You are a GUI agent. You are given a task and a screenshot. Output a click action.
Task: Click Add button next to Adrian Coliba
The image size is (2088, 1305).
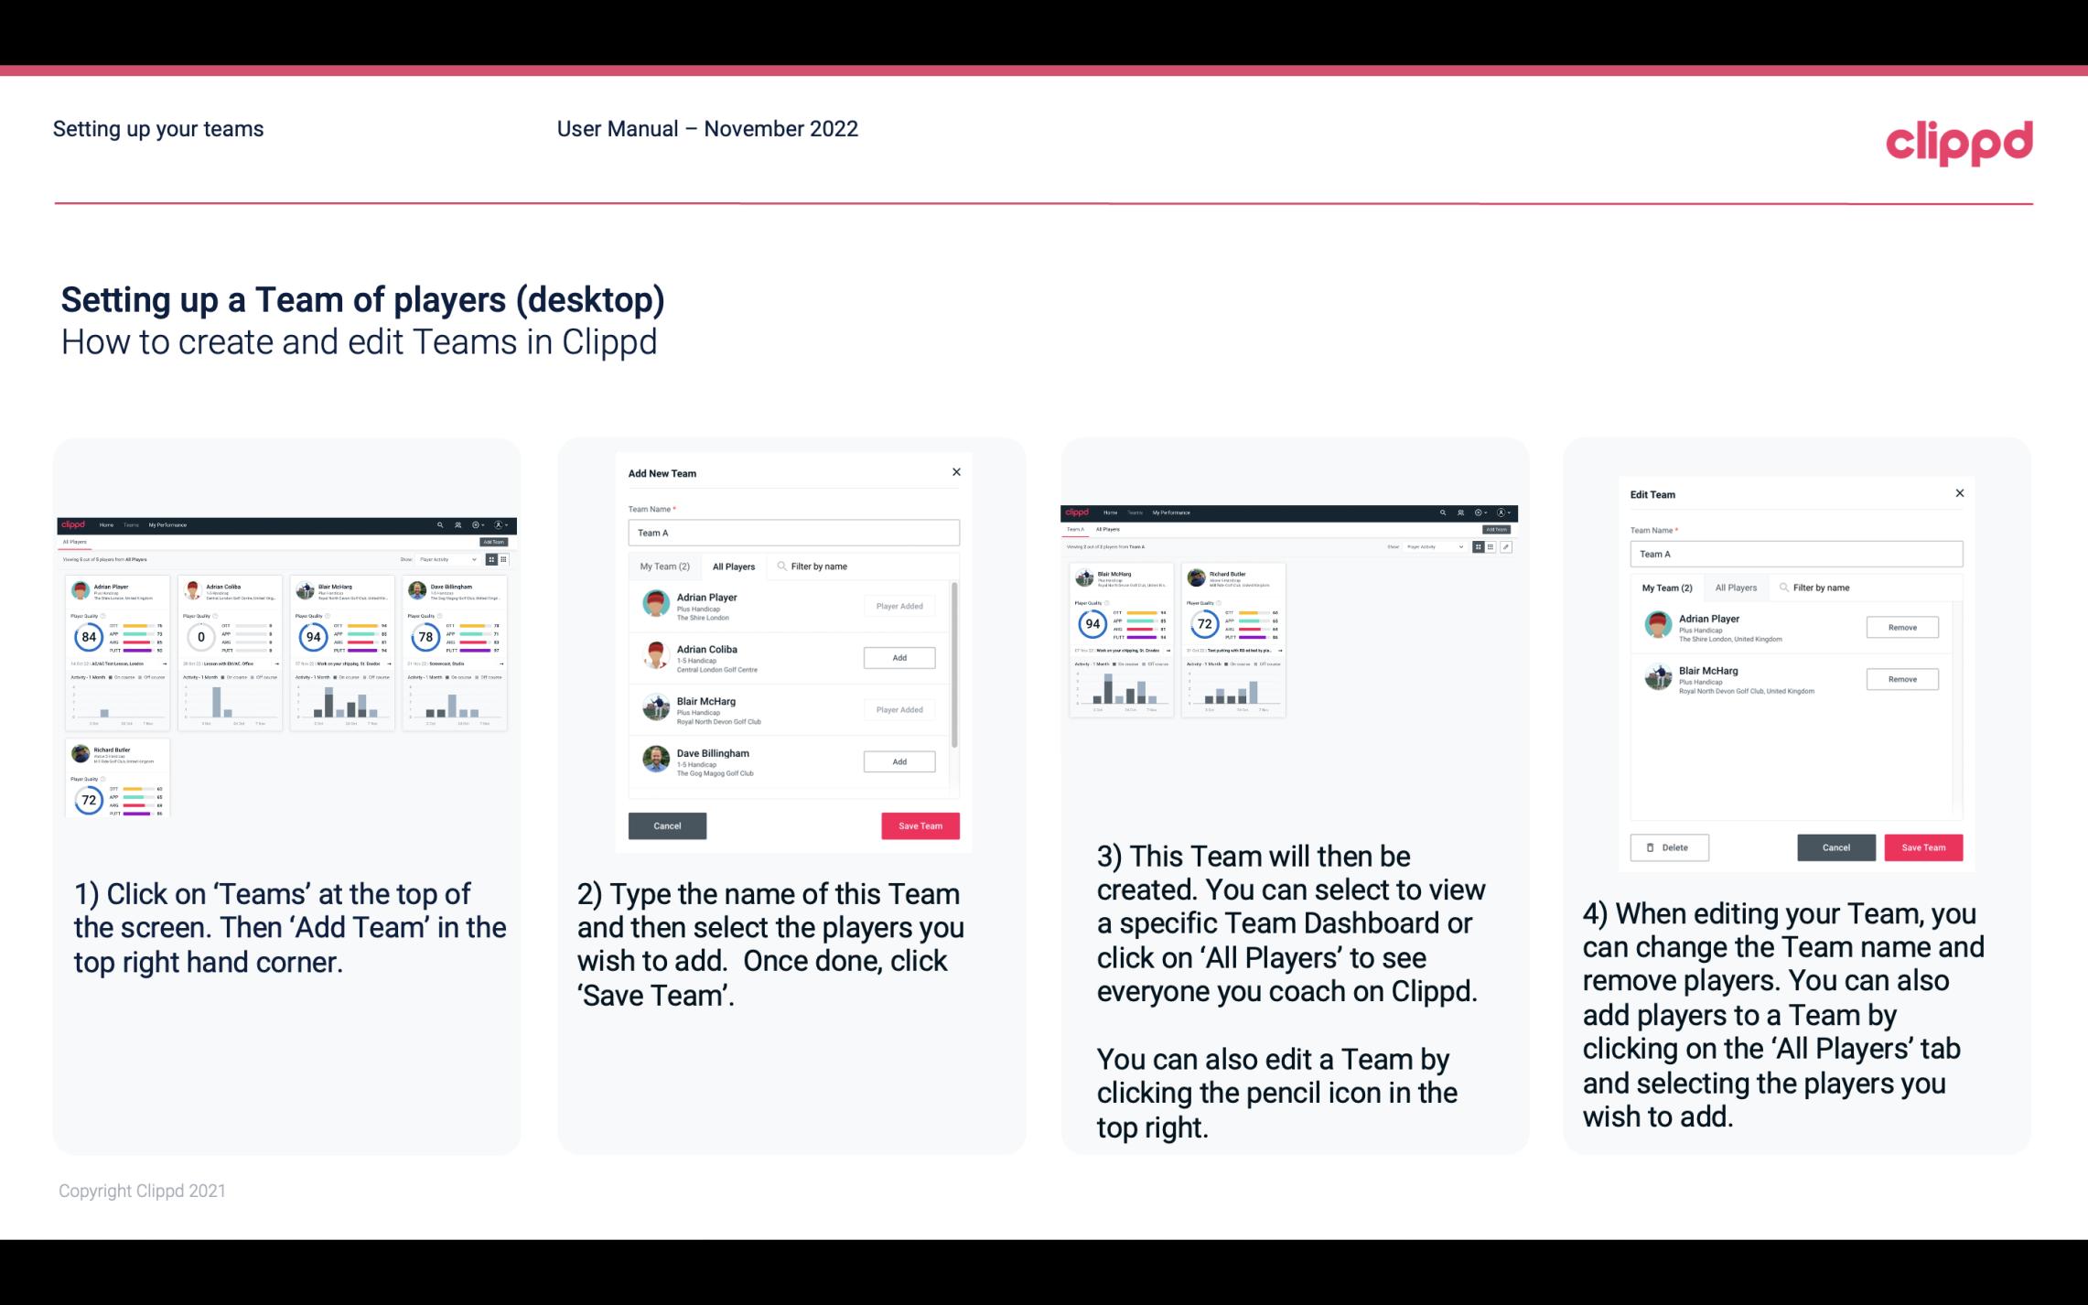[x=899, y=657]
